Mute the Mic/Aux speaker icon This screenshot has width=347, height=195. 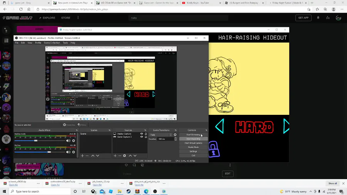pos(68,152)
